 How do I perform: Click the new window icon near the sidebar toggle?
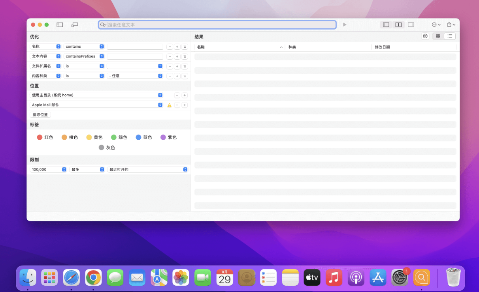coord(75,24)
